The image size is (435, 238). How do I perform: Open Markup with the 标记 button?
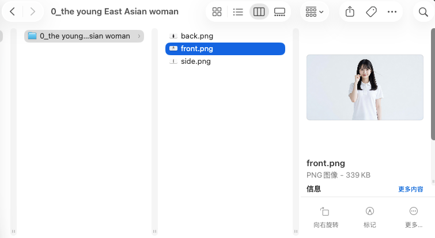tap(369, 217)
